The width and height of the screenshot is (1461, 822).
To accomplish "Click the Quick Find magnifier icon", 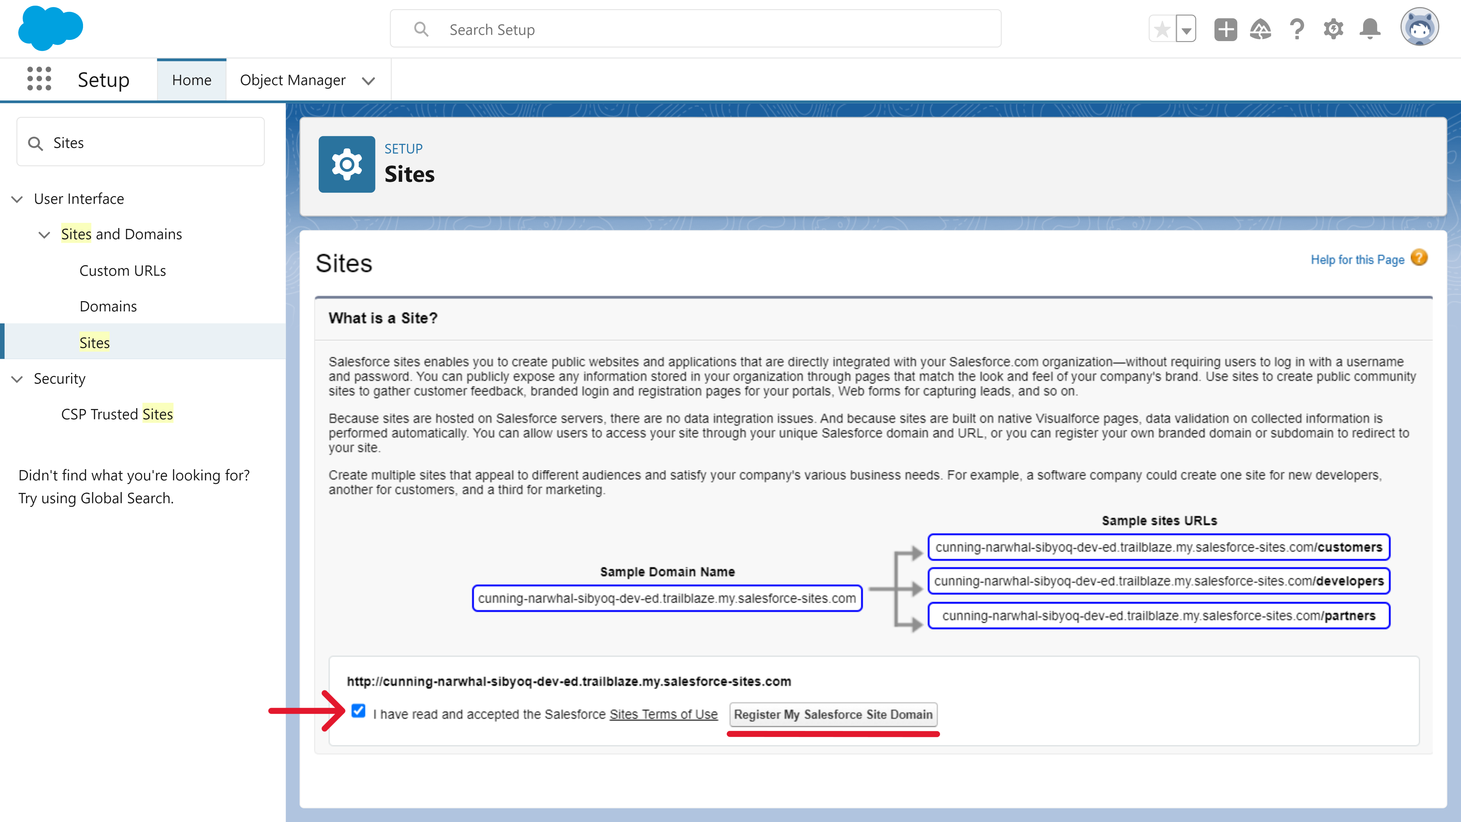I will (x=35, y=144).
